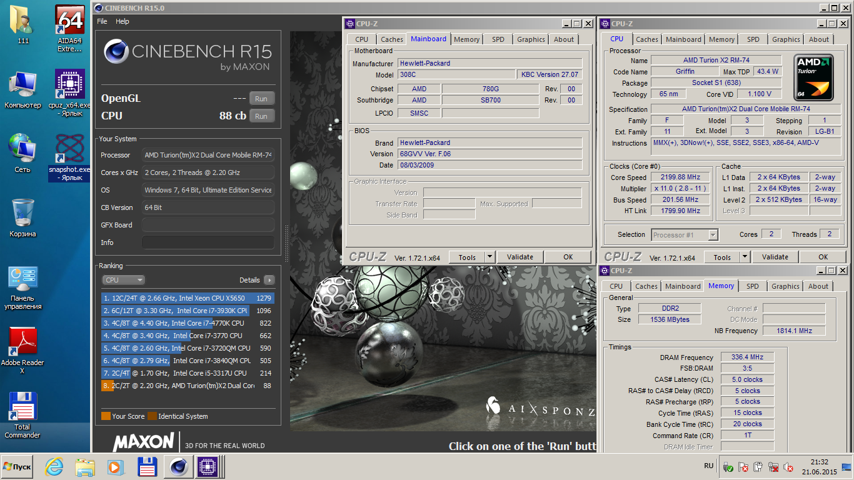Click the Details arrow button in Ranking

269,280
